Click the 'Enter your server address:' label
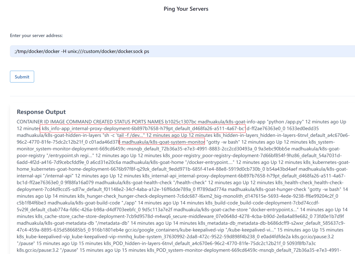355x254 pixels. [x=36, y=36]
